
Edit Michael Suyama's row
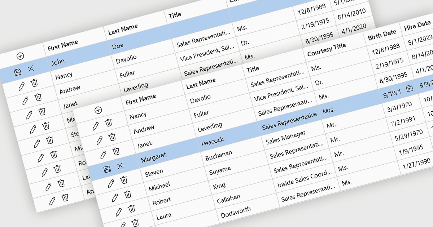[115, 198]
